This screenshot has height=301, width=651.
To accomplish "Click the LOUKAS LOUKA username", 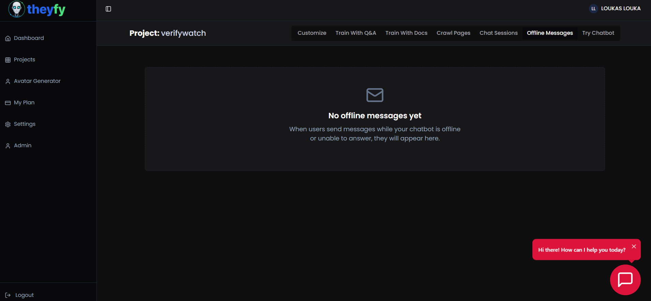I will (x=621, y=9).
